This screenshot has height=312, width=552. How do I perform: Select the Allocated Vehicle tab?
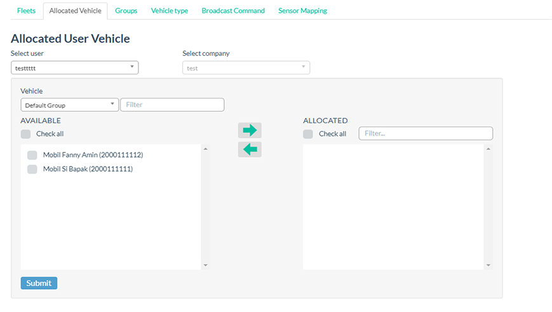tap(75, 11)
